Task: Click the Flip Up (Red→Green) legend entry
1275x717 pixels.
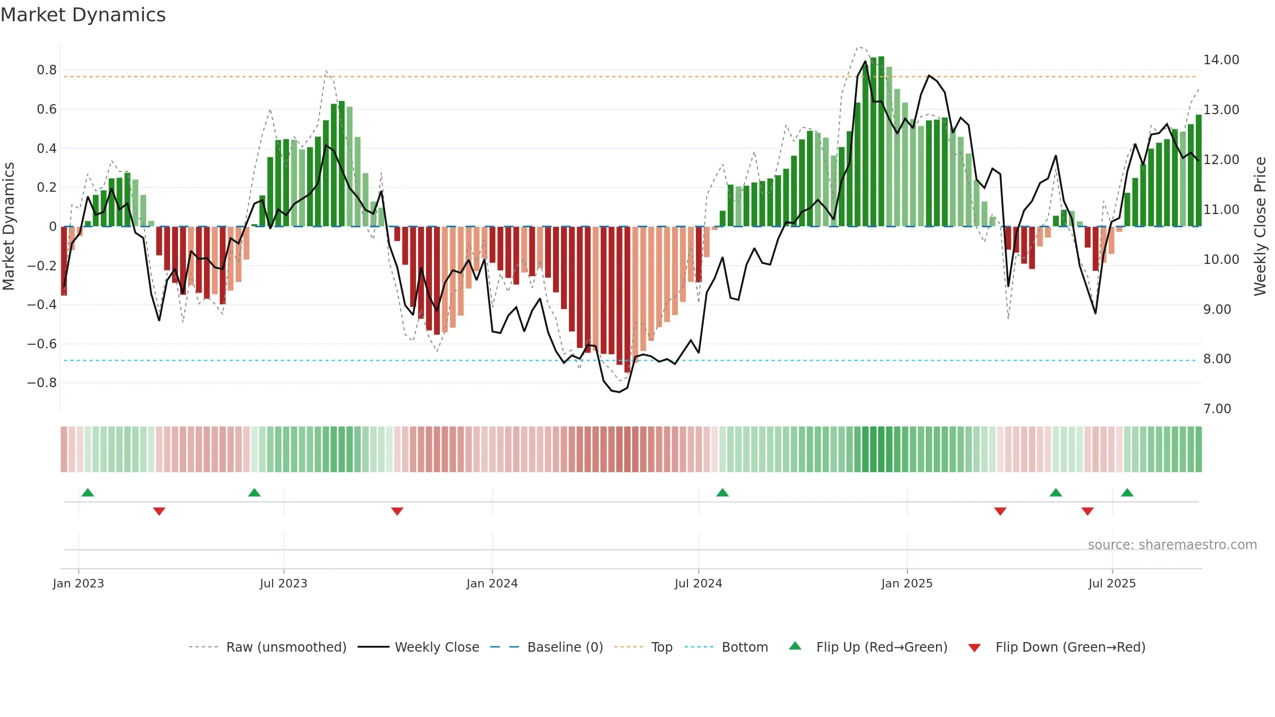Action: 868,647
